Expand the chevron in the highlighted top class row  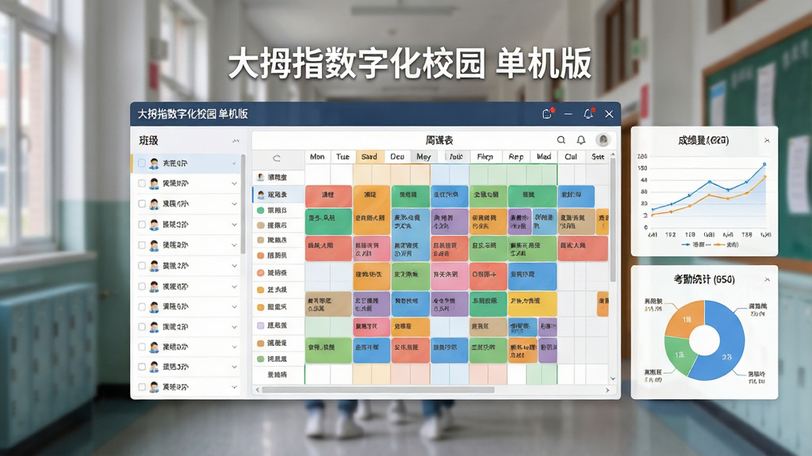tap(234, 163)
